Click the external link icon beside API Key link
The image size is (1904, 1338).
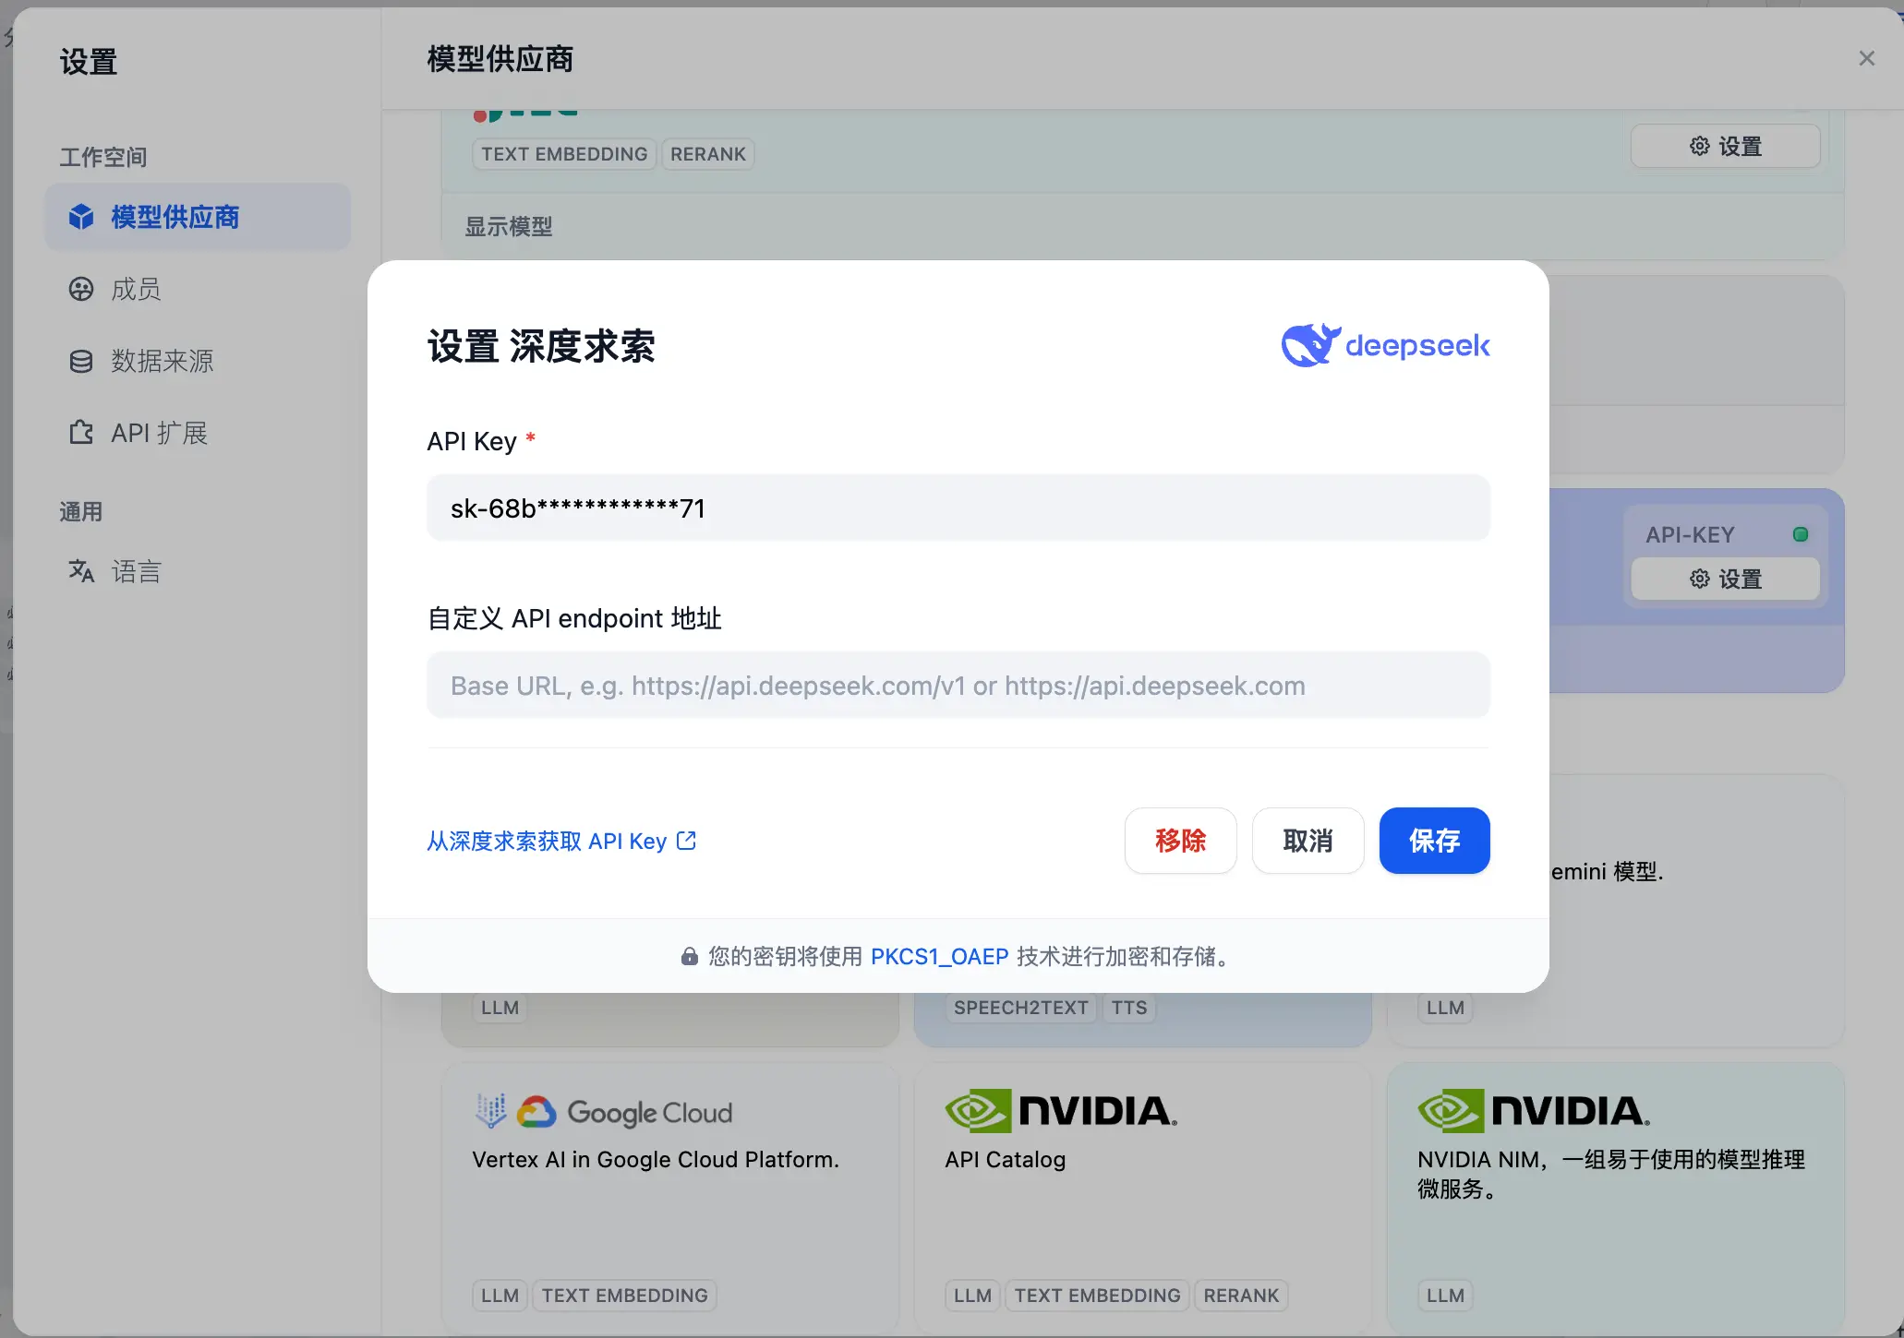[x=686, y=841]
